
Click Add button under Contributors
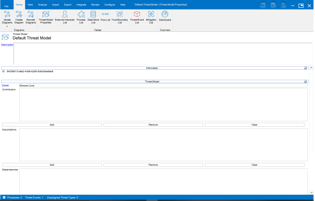pyautogui.click(x=52, y=125)
